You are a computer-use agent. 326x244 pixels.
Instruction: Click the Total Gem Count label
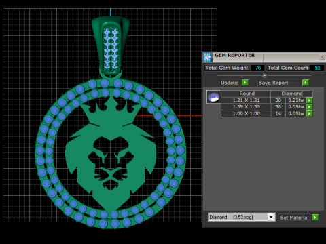(x=288, y=68)
